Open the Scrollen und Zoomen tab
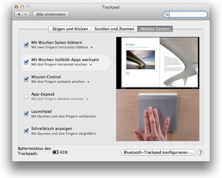 point(114,29)
